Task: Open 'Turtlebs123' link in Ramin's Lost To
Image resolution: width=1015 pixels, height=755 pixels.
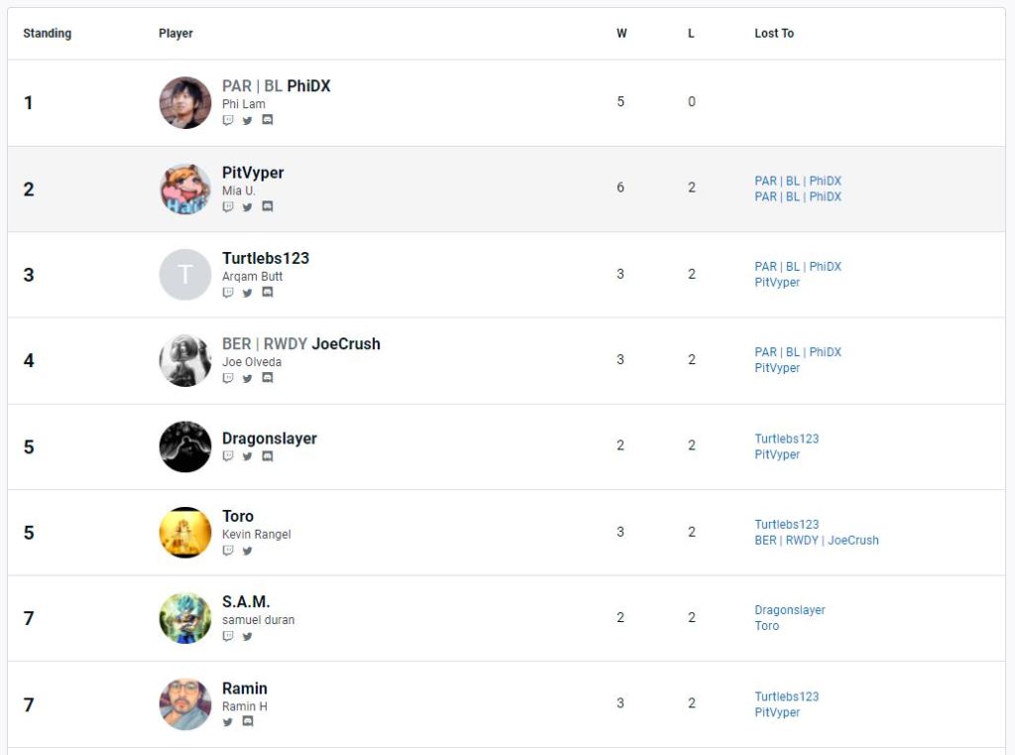Action: (786, 696)
